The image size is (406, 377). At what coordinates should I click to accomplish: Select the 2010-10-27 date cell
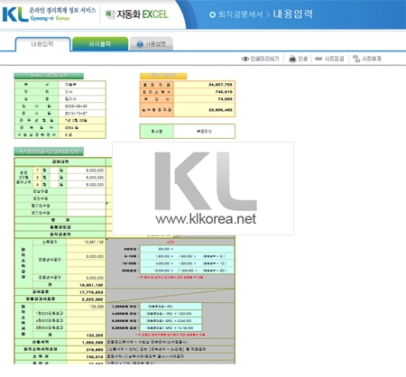coord(82,114)
